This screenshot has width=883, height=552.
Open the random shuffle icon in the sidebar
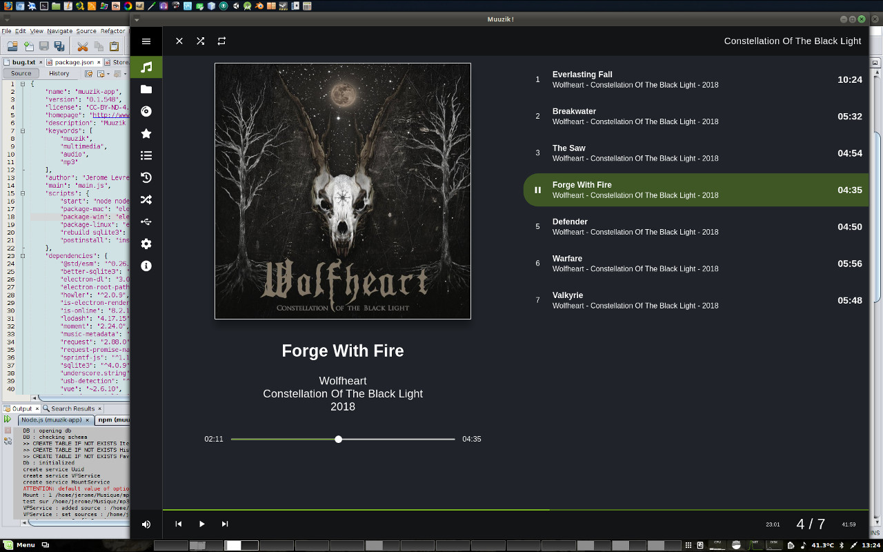[146, 199]
